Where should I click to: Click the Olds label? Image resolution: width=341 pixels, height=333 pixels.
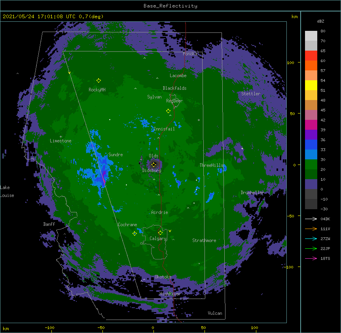tap(153, 156)
